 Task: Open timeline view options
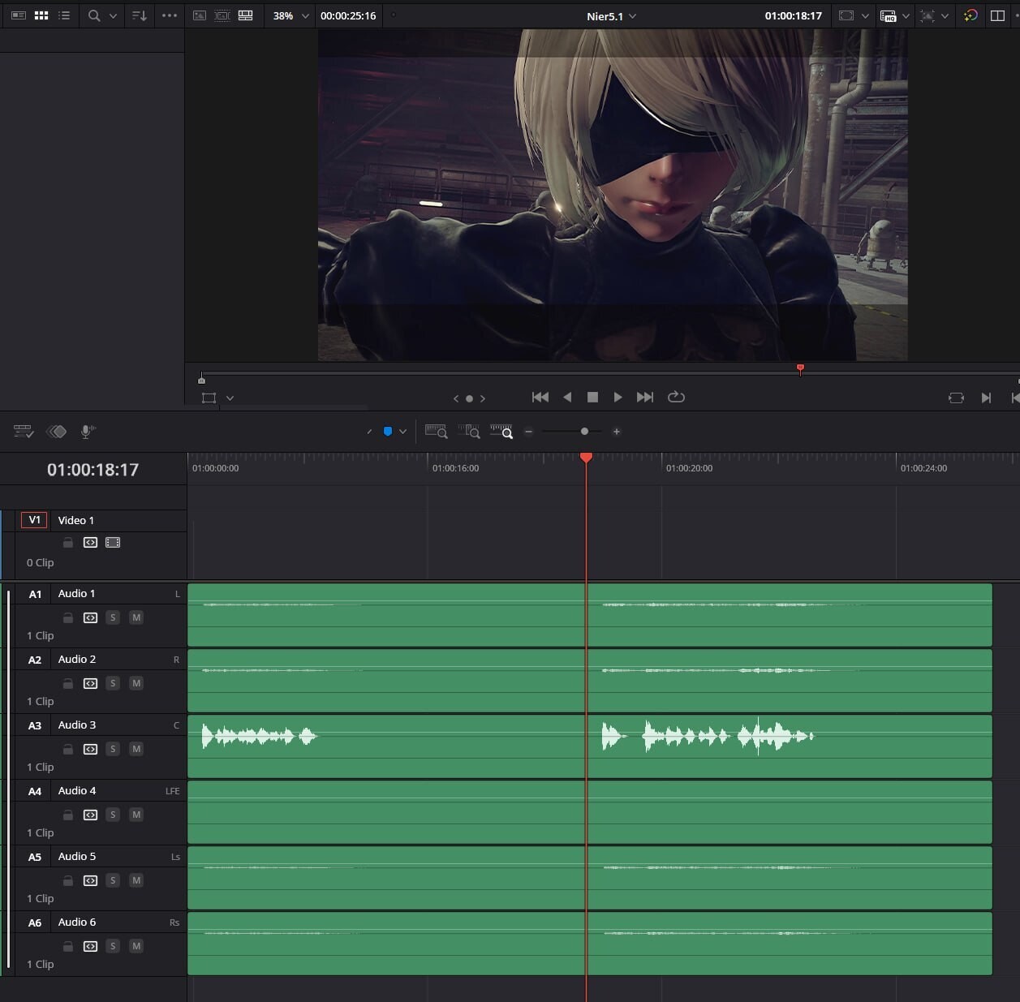tap(24, 432)
